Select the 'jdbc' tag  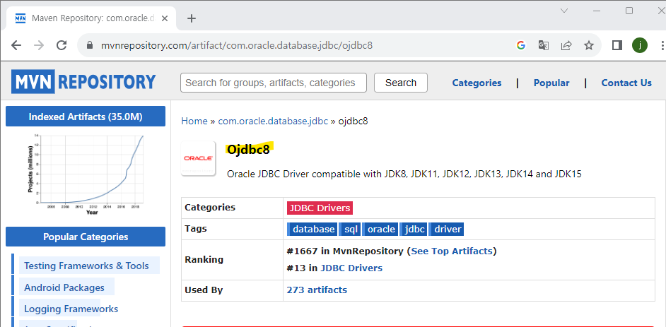pos(414,229)
